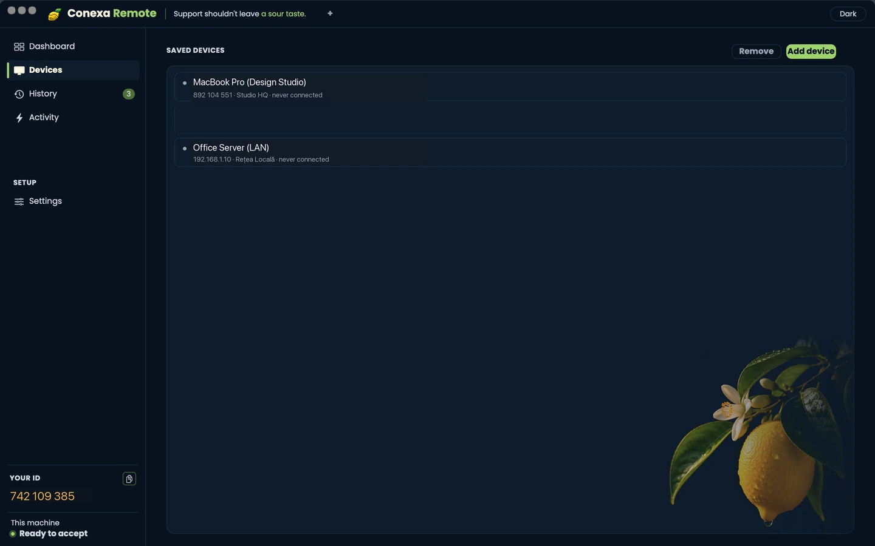Go to the Activity section
Screen dimensions: 875x546
pyautogui.click(x=74, y=118)
